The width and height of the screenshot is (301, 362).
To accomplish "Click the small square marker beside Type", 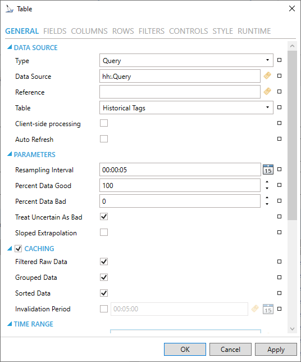I will tap(279, 60).
